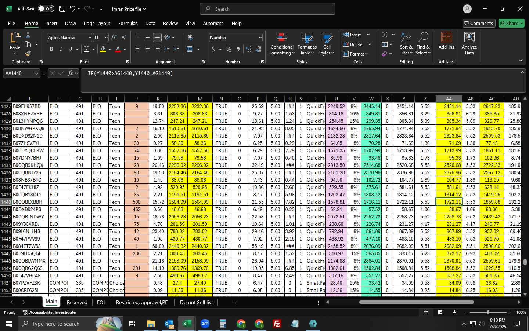Click Accessibility: Investigate status
This screenshot has width=529, height=331.
pos(49,312)
